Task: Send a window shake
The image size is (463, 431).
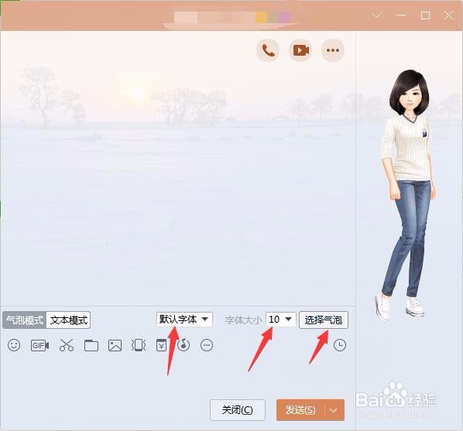Action: click(139, 345)
